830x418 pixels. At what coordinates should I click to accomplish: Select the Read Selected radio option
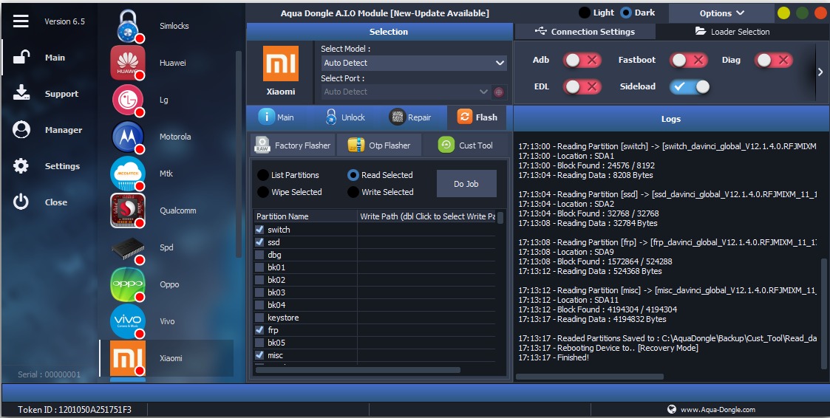353,175
